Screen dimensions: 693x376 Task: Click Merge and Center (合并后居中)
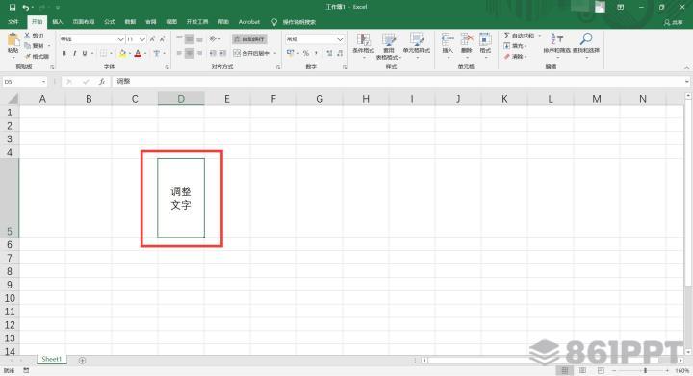point(251,54)
